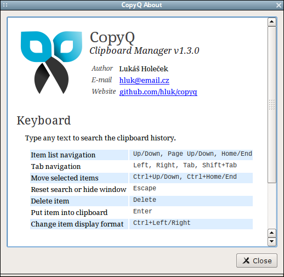284x277 pixels.
Task: Click 'Type any text to search the clipboard history.'
Action: coord(100,138)
